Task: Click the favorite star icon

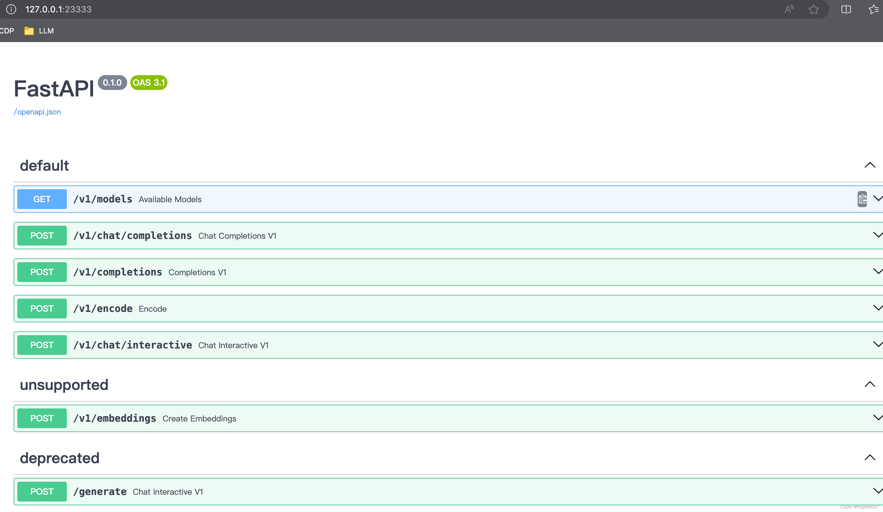Action: tap(814, 9)
